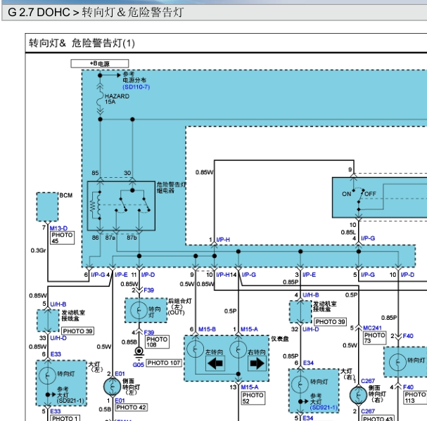
Task: Click the HAZARD 15A fuse symbol
Action: (x=100, y=99)
